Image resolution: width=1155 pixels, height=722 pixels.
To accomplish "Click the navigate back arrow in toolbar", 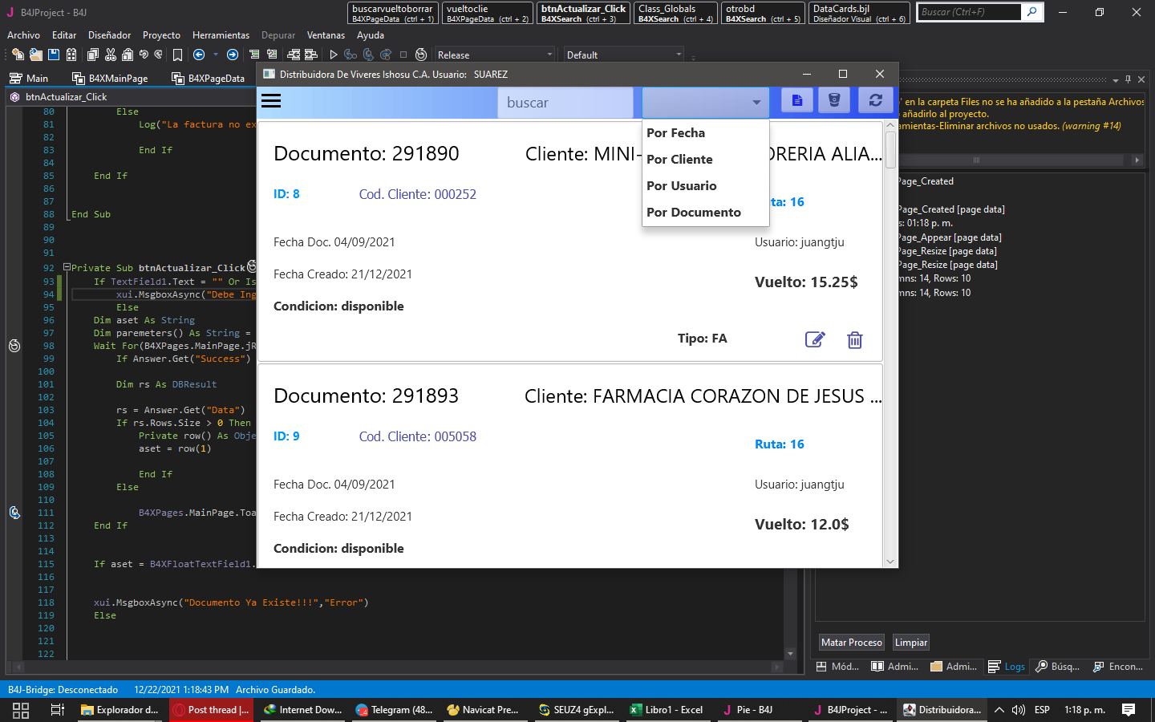I will 199,55.
